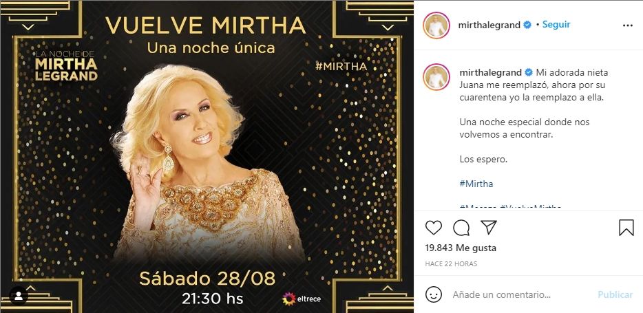Image resolution: width=643 pixels, height=313 pixels.
Task: Open the HACE 22 HORAS timestamp
Action: (451, 264)
